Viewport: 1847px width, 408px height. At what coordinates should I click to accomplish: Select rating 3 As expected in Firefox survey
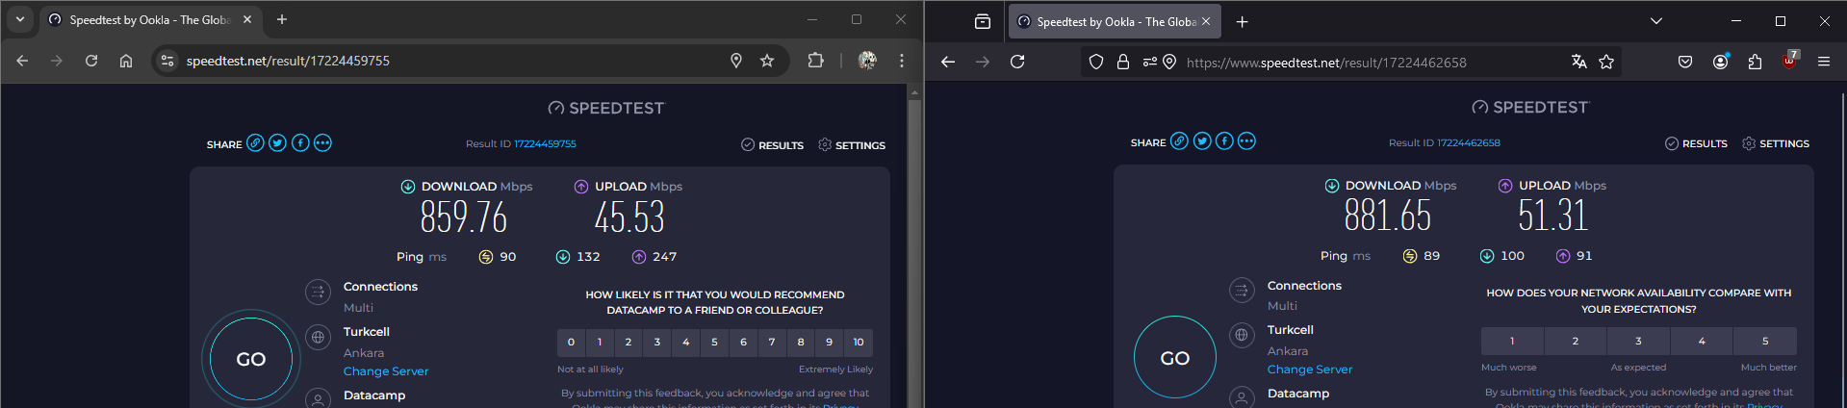click(1638, 341)
